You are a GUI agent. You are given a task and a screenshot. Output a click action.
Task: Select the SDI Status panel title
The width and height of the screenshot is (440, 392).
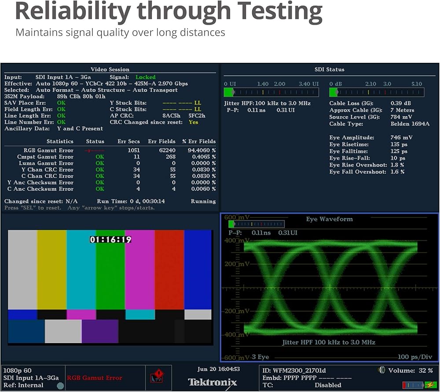pos(330,69)
